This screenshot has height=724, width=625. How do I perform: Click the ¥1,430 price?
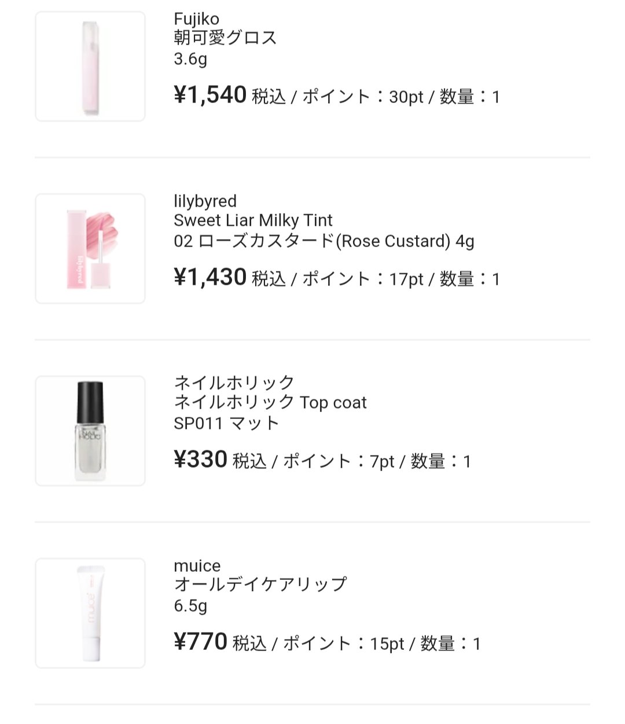pyautogui.click(x=210, y=278)
